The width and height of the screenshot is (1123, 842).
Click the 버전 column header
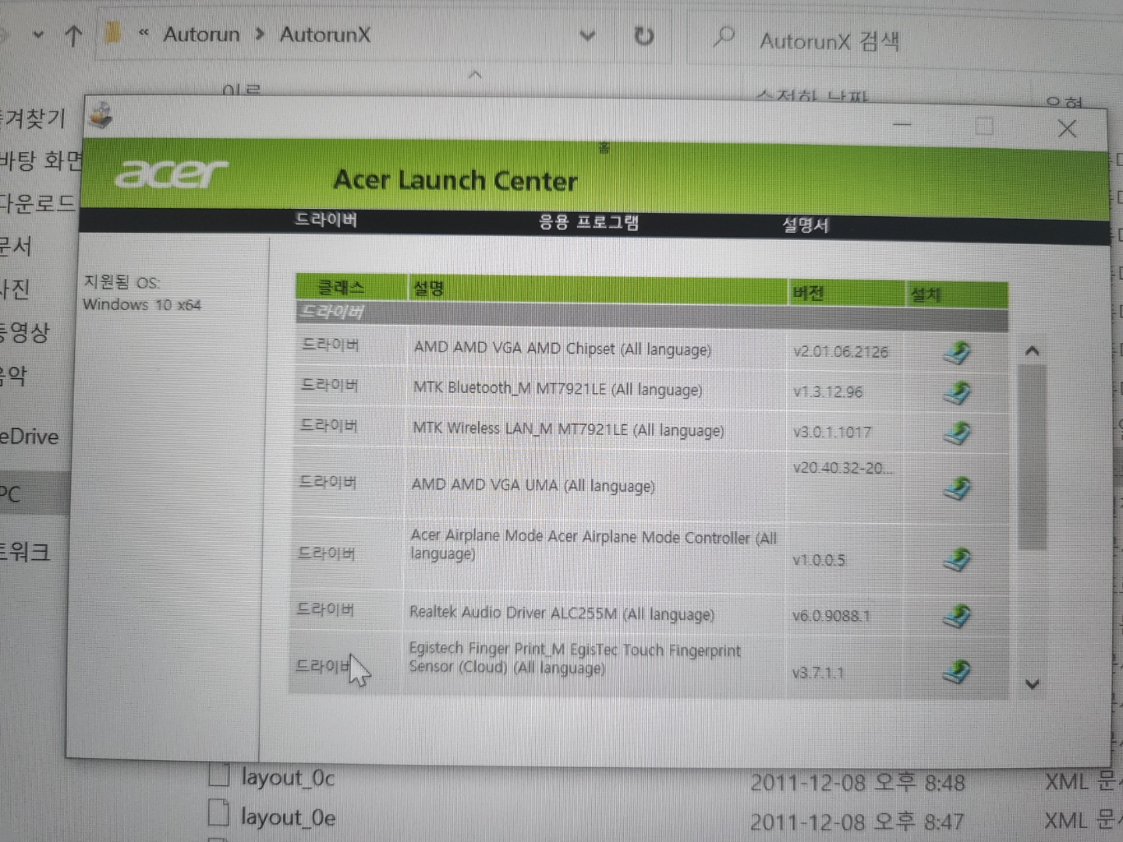[x=846, y=293]
